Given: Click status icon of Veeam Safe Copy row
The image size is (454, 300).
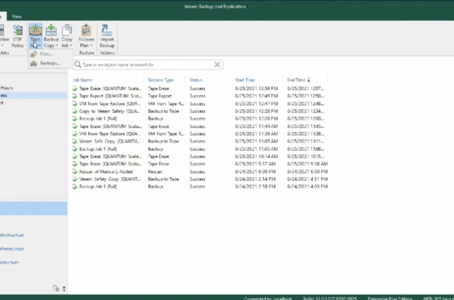Looking at the screenshot, I should point(75,141).
